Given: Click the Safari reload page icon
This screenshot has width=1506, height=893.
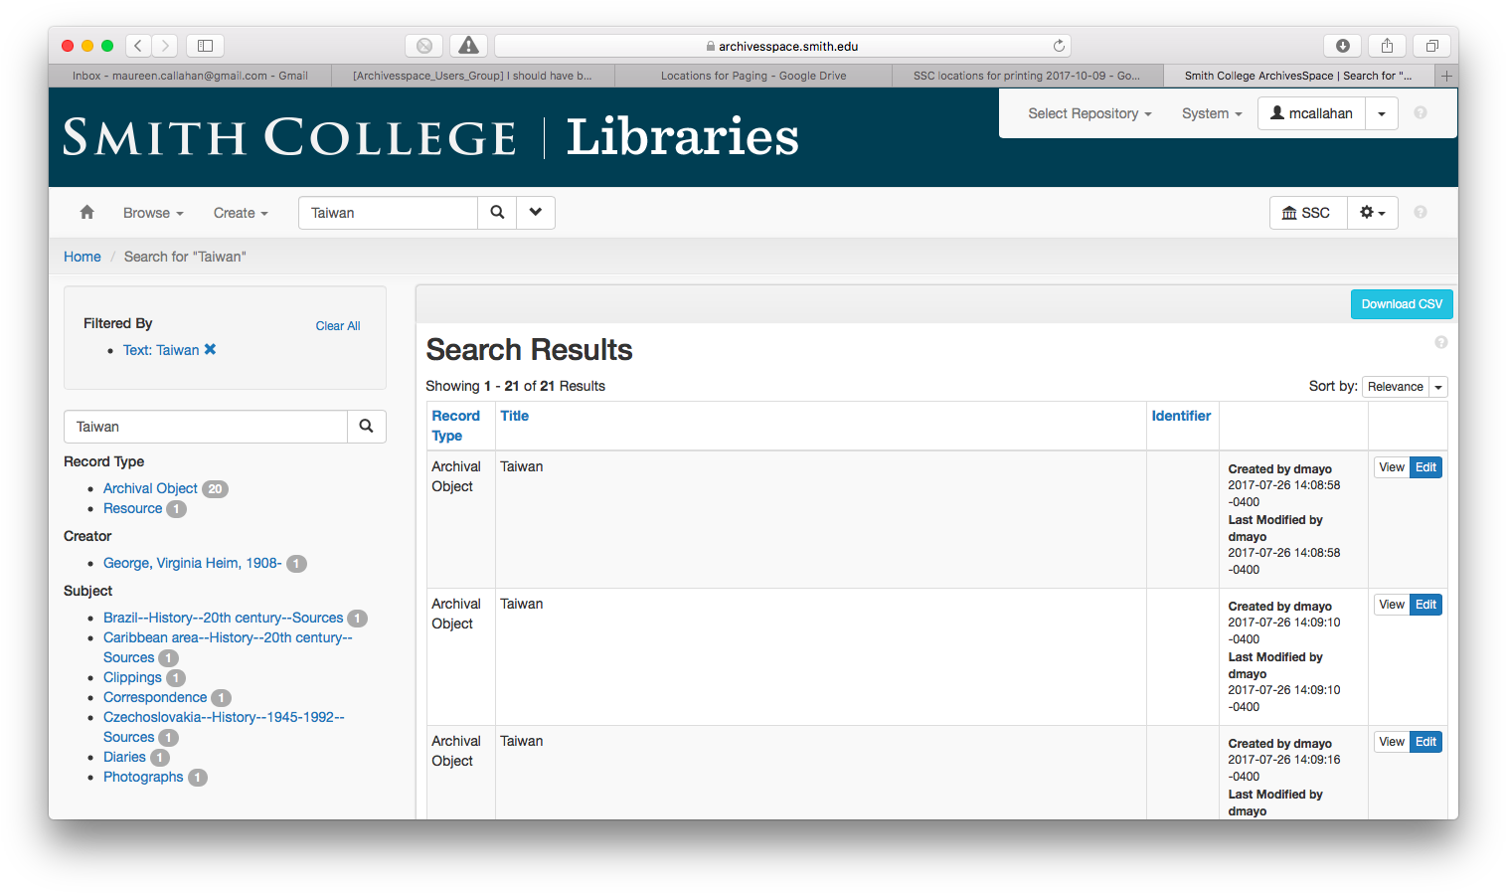Looking at the screenshot, I should [x=1059, y=46].
